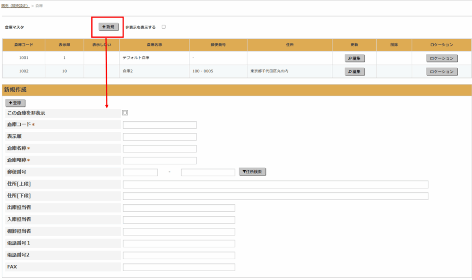The width and height of the screenshot is (472, 280).
Task: Select the 出庫担当者 input field
Action: 179,208
